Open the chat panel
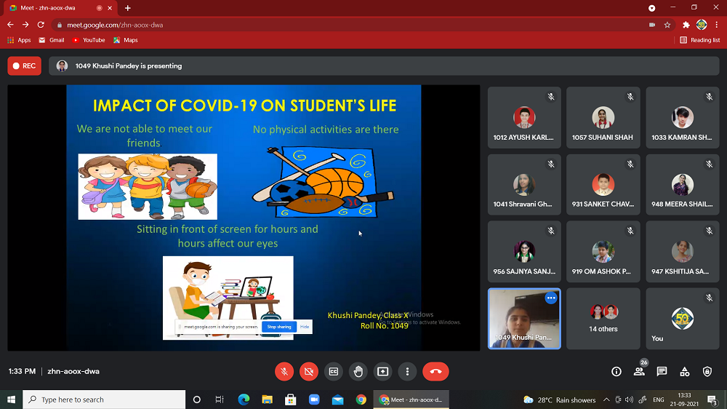This screenshot has width=727, height=409. pyautogui.click(x=662, y=371)
